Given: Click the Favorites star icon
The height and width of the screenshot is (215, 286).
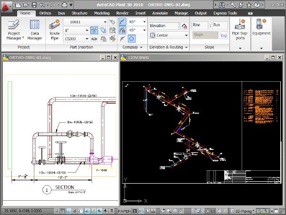Looking at the screenshot, I should [249, 5].
